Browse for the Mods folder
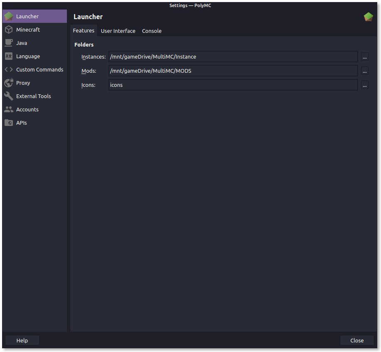 click(x=364, y=71)
